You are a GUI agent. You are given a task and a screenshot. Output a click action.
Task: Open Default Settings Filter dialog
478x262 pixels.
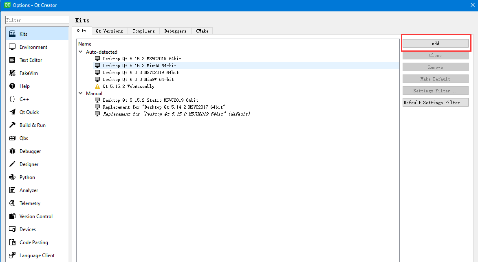435,102
